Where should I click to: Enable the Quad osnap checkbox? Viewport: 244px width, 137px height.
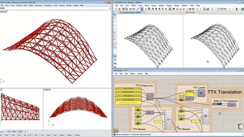click(x=45, y=135)
